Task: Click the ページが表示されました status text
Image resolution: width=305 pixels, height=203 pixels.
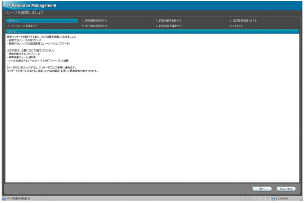Action: [19, 199]
